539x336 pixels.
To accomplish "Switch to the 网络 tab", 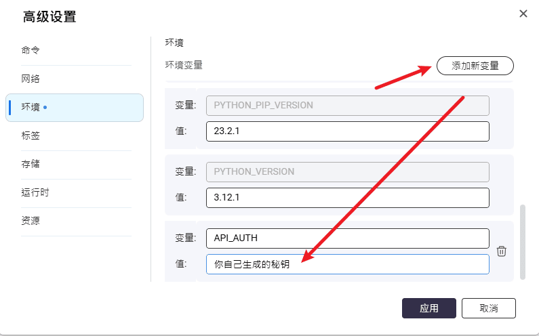I will tap(31, 79).
